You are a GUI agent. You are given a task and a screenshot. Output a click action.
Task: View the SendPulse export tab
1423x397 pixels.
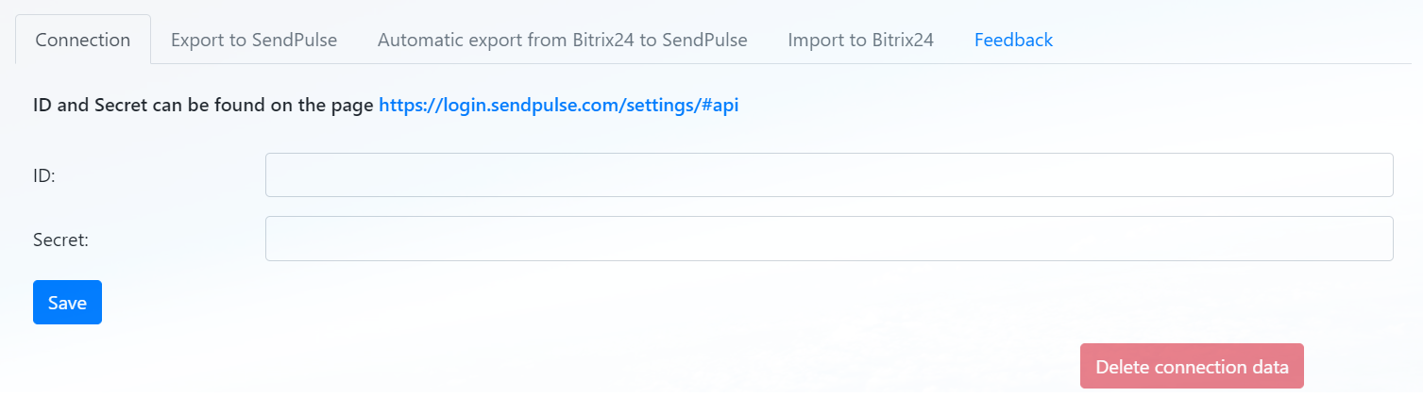(x=254, y=40)
